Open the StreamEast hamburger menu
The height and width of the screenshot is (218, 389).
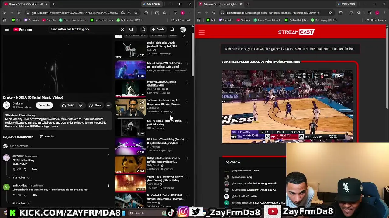click(201, 32)
